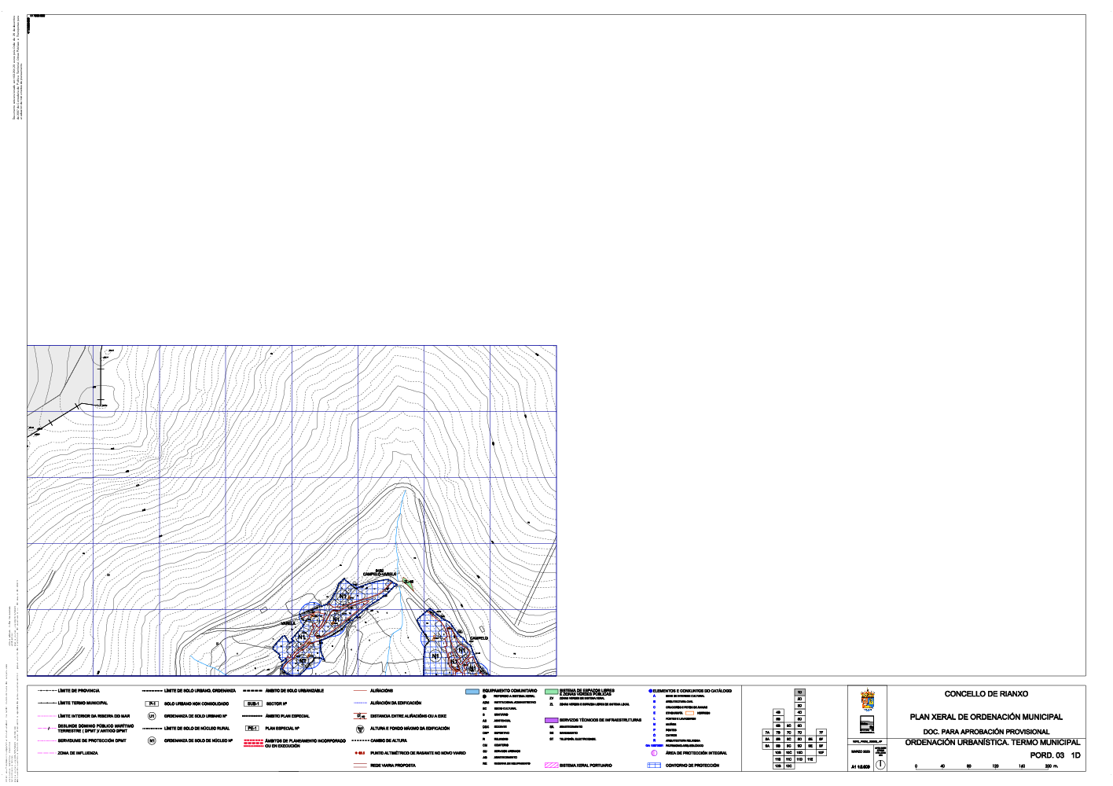
Task: Click the Concello de Rianxo coat of arms
Action: coord(868,700)
